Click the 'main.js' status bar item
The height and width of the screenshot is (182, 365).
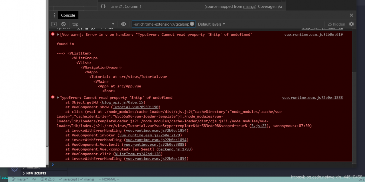coord(87,179)
